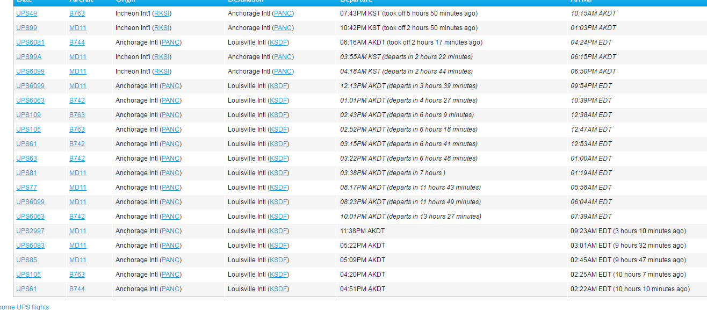Open KSDF destination link in UPS81 row
The height and width of the screenshot is (310, 707).
point(278,173)
